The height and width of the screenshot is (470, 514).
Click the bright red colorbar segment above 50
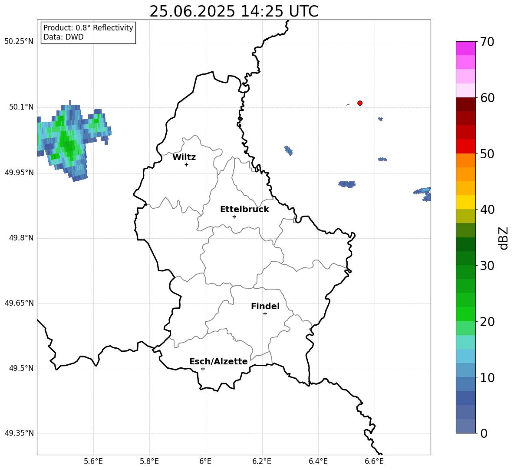(466, 147)
